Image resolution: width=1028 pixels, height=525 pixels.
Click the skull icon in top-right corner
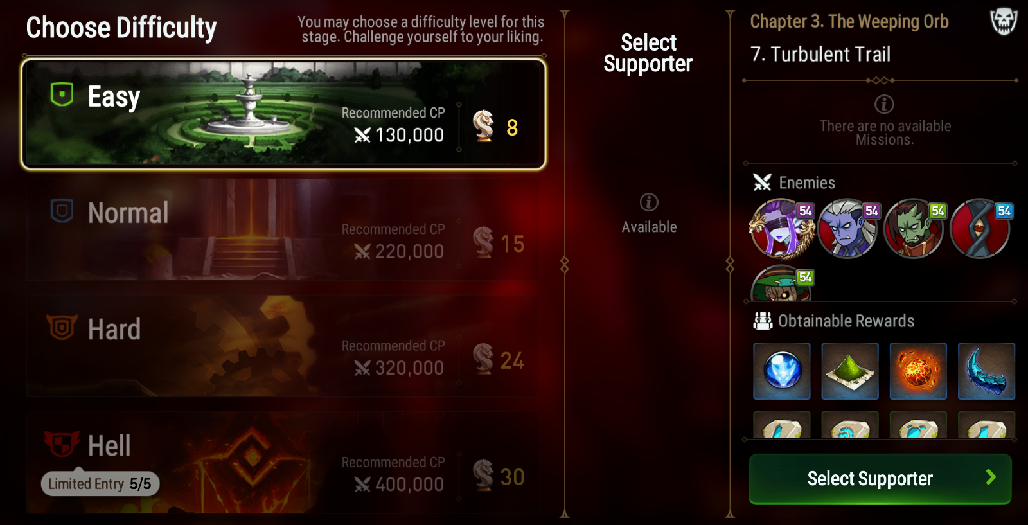[x=1004, y=21]
